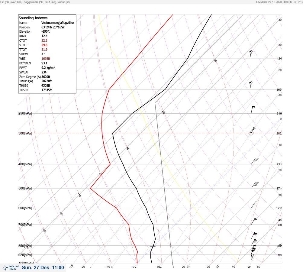Click station name Vestmannaeyjaflugvöllur
Viewport: 303px width, 272px height.
58,23
